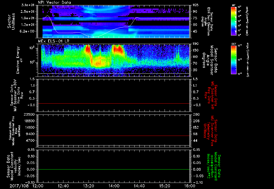Click the 60 degree elevation tick
Screen dimensions: 274x189
point(195,25)
